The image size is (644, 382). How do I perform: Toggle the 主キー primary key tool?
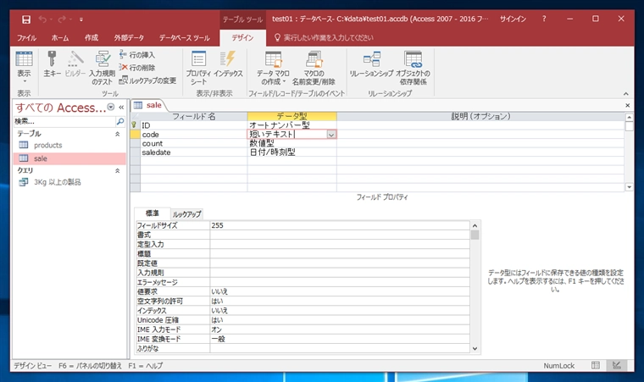(x=53, y=64)
